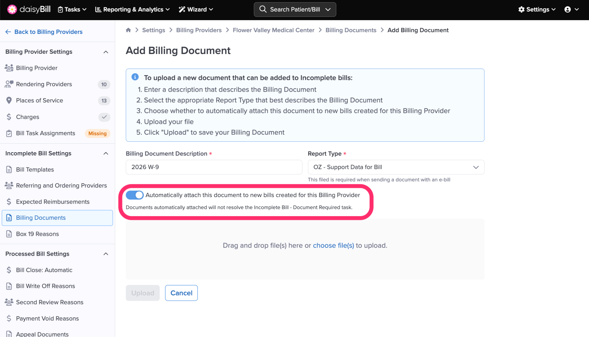Open the Report Type dropdown

tap(396, 167)
